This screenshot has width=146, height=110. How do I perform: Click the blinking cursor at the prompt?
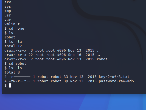pyautogui.click(x=10, y=85)
